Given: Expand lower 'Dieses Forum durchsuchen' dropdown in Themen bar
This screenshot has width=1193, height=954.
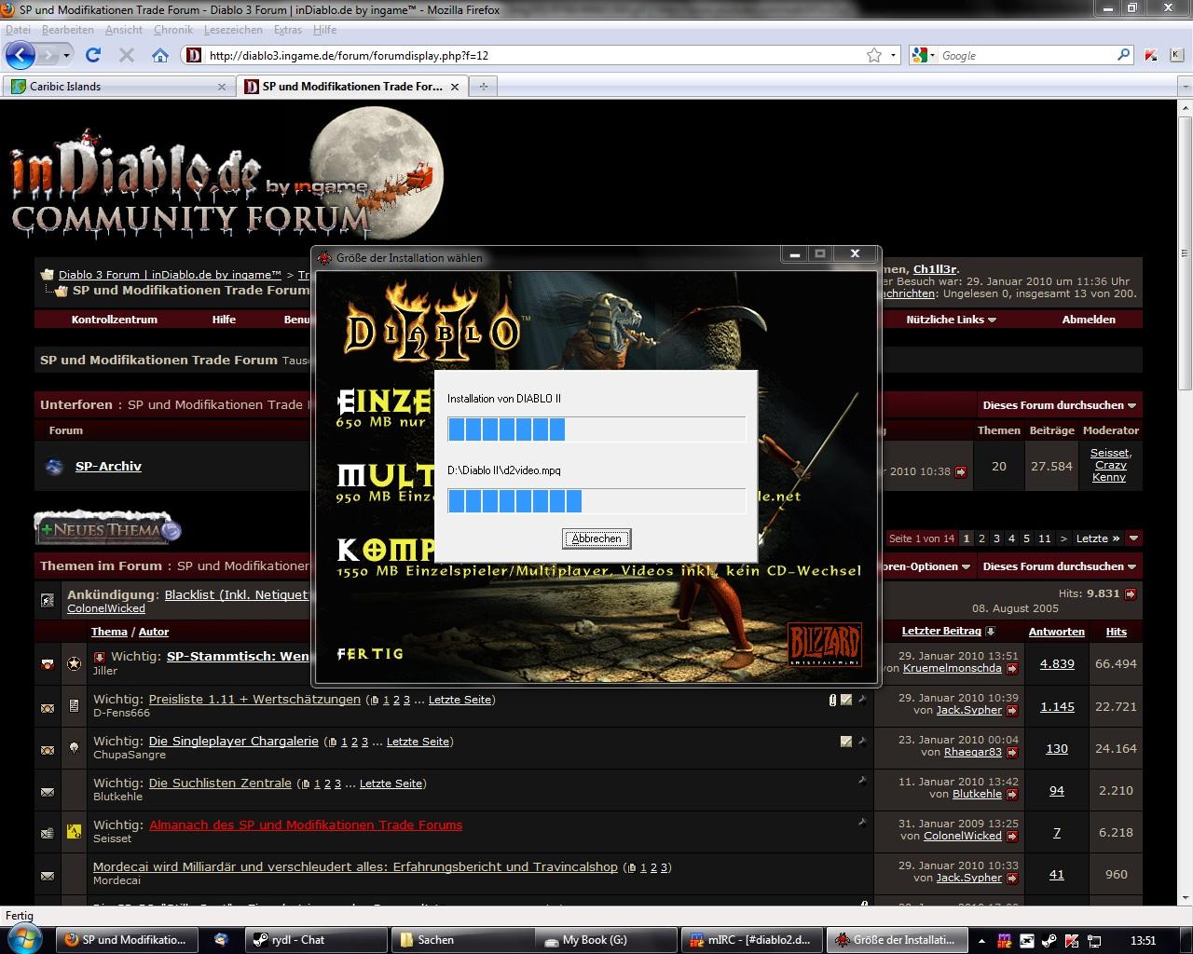Looking at the screenshot, I should tap(1060, 566).
